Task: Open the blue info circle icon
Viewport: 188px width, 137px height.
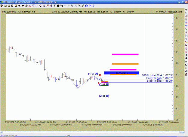Action: coord(86,6)
